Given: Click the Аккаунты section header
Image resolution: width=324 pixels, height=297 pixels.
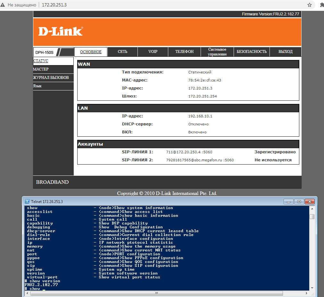Looking at the screenshot, I should pos(188,144).
